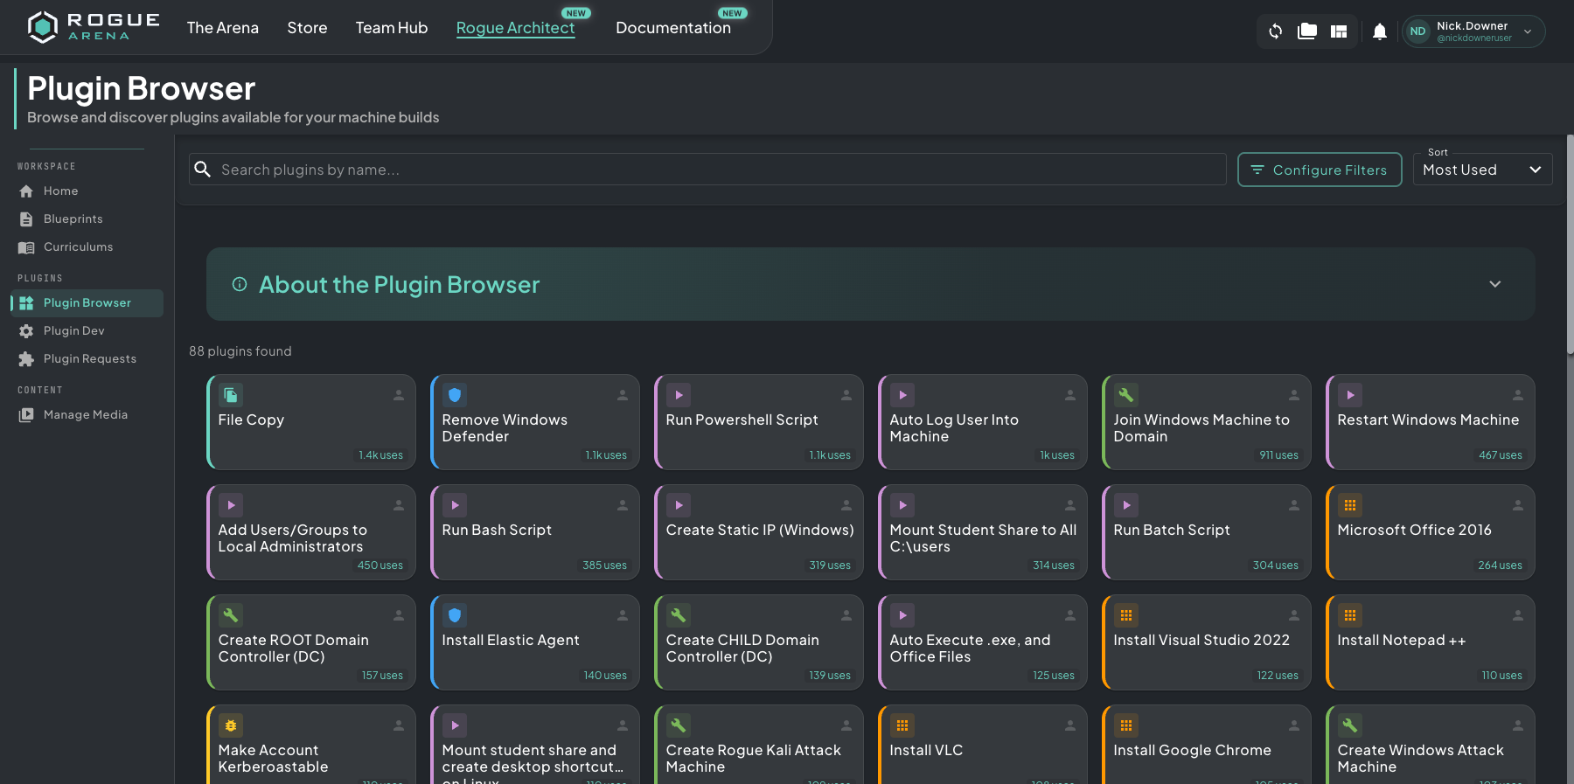Click the Manage Media icon

[x=26, y=415]
